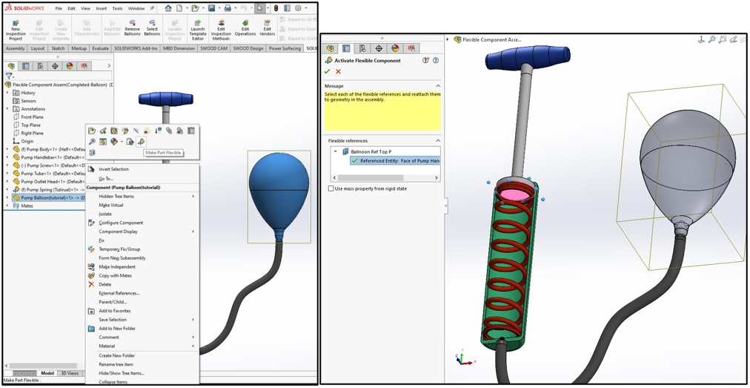Click the Print icon in the top toolbar

(x=228, y=8)
